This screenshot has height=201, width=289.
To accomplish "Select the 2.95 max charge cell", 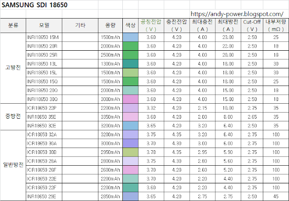I will click(202, 152).
